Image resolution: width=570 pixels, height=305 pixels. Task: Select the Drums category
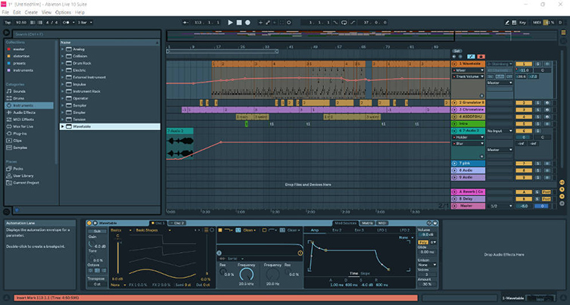(x=18, y=98)
